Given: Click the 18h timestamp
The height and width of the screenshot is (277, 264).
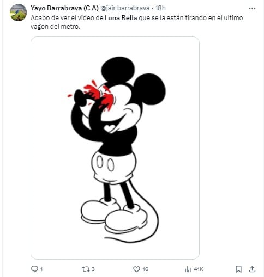Looking at the screenshot, I should point(160,8).
